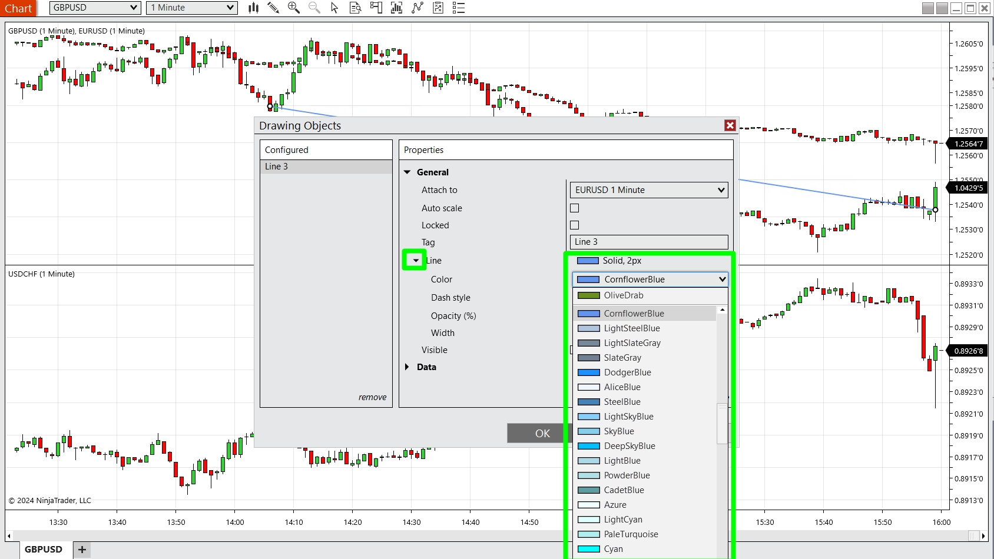
Task: Expand the Data section
Action: point(407,367)
